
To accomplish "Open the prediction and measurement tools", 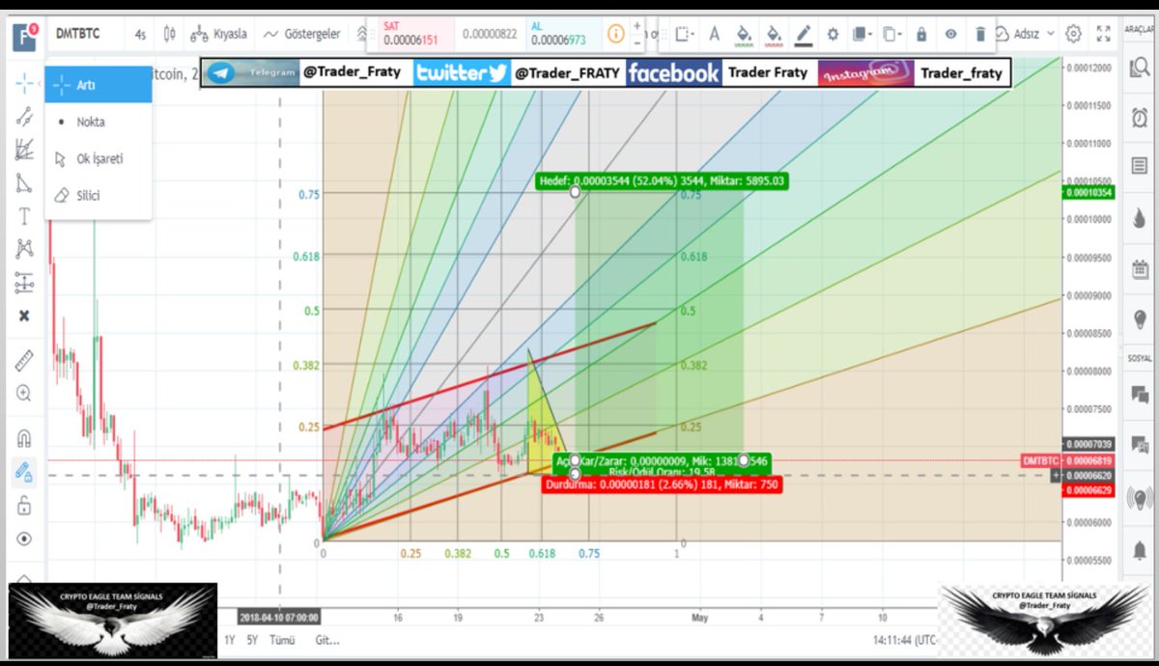I will point(24,283).
